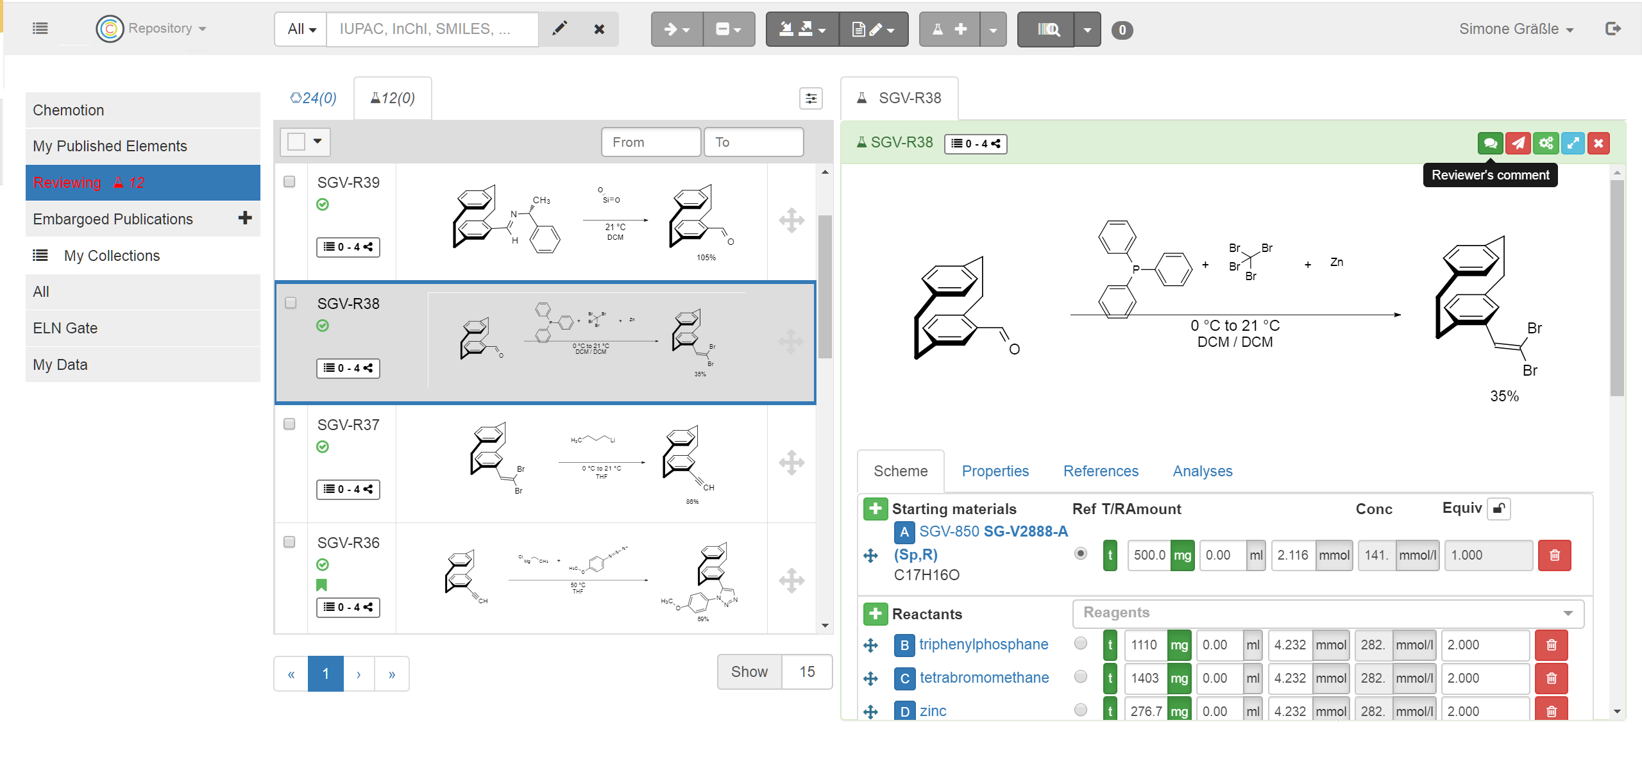Delete the triphenylphosphane reactant row
Screen dimensions: 1642x759
pyautogui.click(x=1551, y=645)
